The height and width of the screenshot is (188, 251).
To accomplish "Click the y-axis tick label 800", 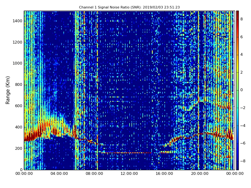I will tap(19, 85).
